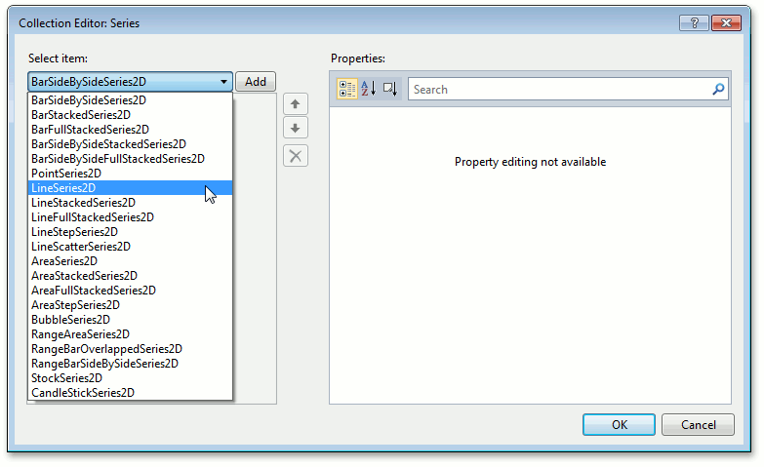Move item up with the up arrow
The height and width of the screenshot is (467, 764).
[x=296, y=103]
